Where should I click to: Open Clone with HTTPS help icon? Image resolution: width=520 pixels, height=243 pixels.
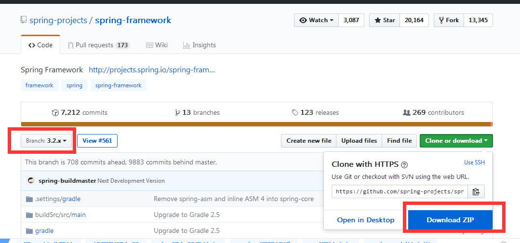[x=404, y=165]
